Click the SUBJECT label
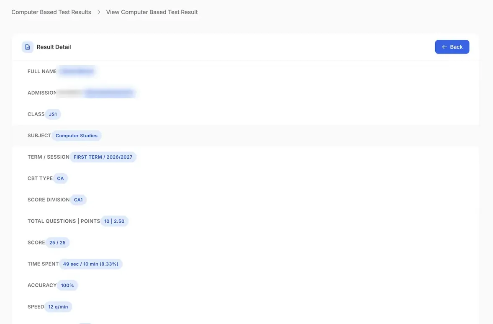 point(39,136)
